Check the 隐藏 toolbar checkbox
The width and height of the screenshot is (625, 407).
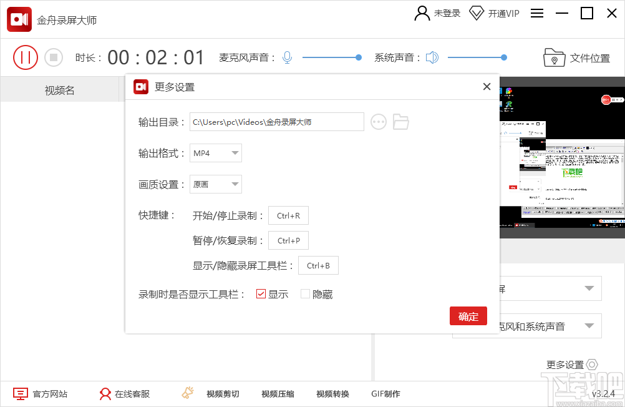[306, 293]
